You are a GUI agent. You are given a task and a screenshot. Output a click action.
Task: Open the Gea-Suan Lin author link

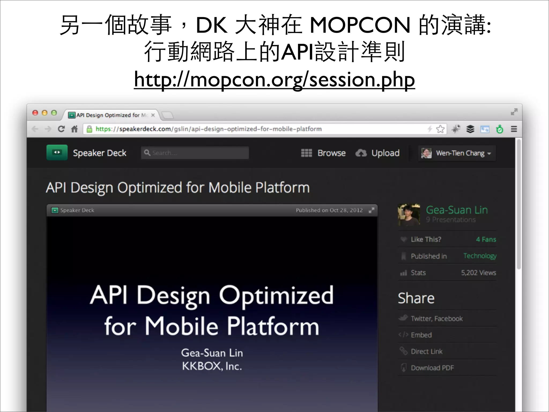[x=457, y=210]
